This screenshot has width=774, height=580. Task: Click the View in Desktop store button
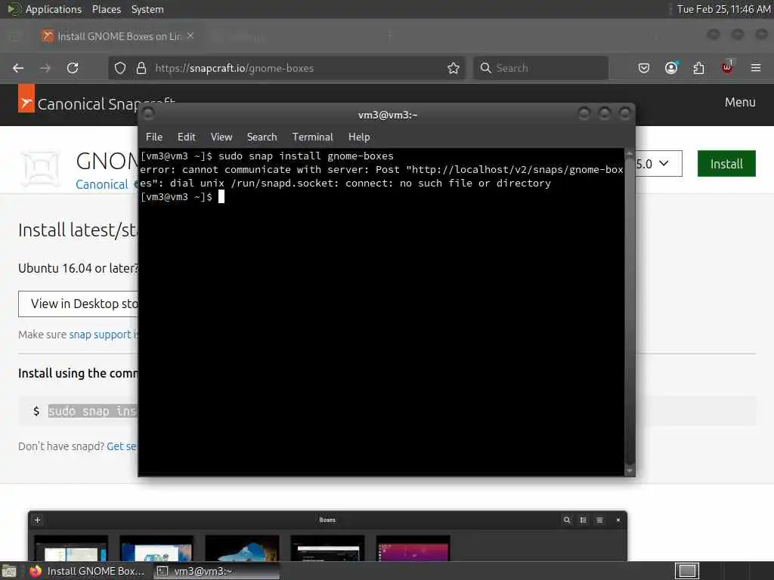click(79, 304)
